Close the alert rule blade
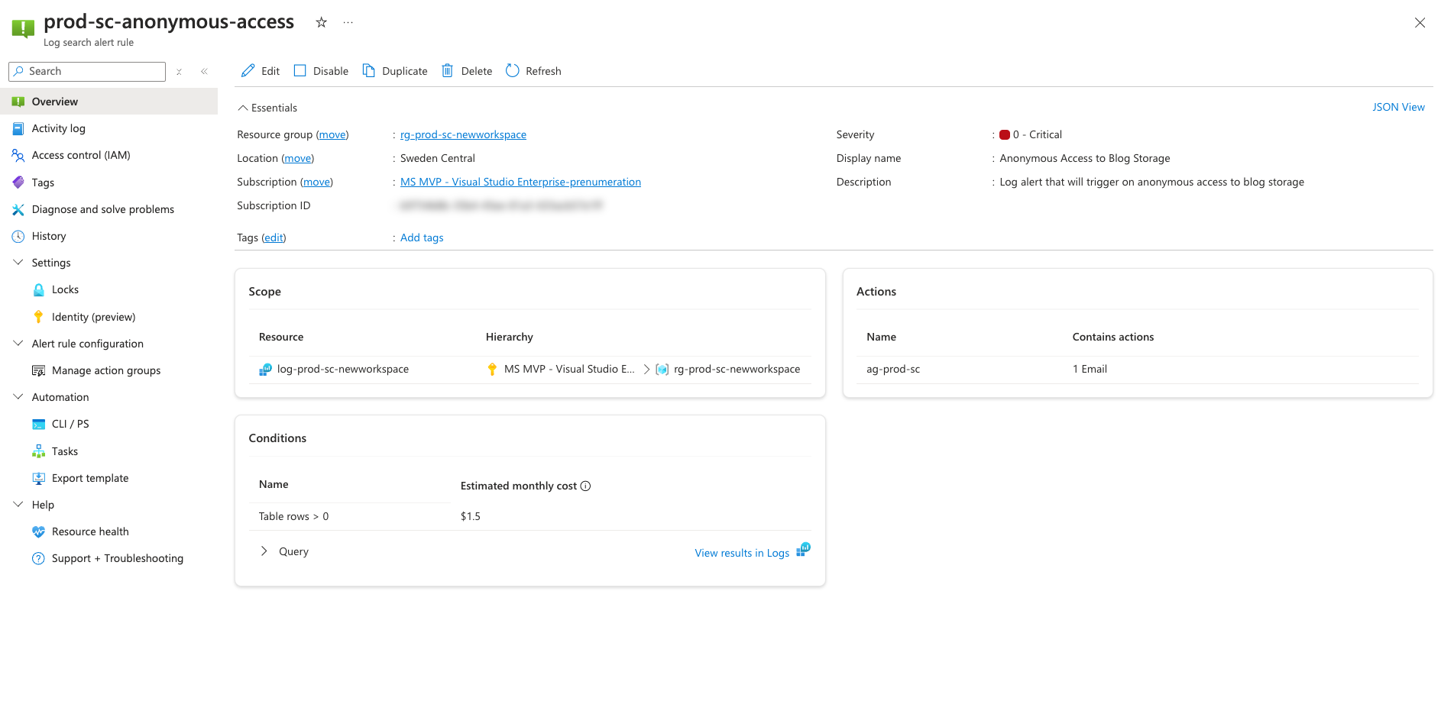Screen dimensions: 1441x701 click(1420, 23)
